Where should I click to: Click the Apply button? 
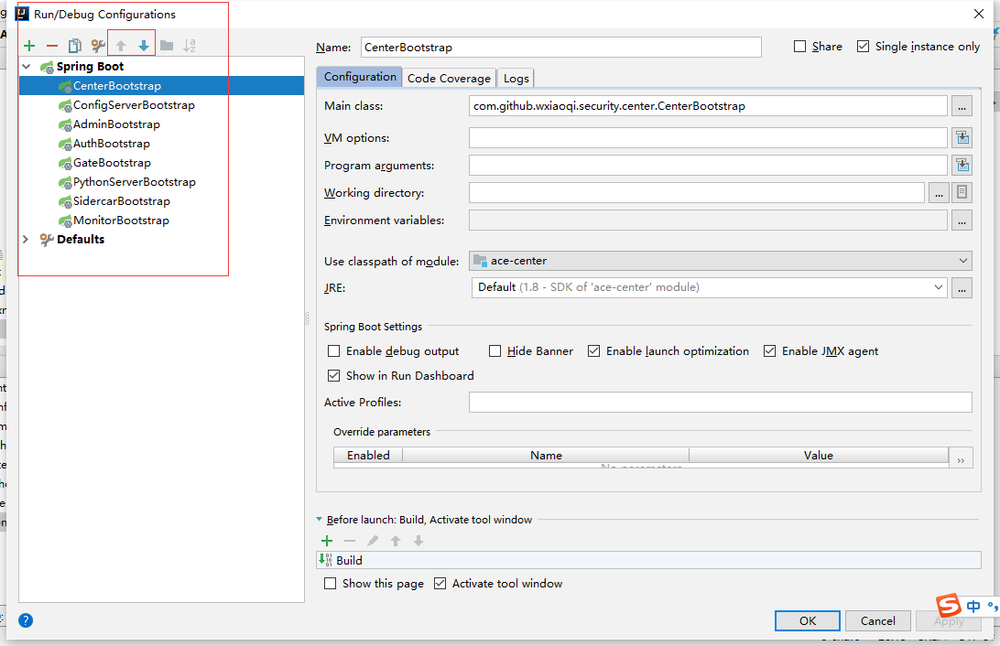tap(949, 620)
